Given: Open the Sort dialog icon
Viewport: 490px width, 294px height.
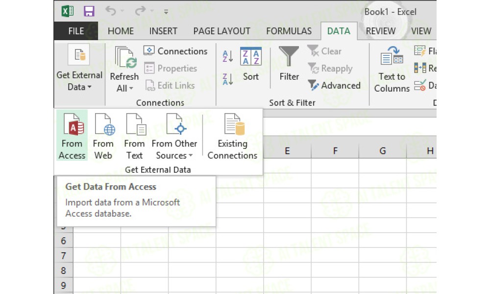Looking at the screenshot, I should pos(250,56).
